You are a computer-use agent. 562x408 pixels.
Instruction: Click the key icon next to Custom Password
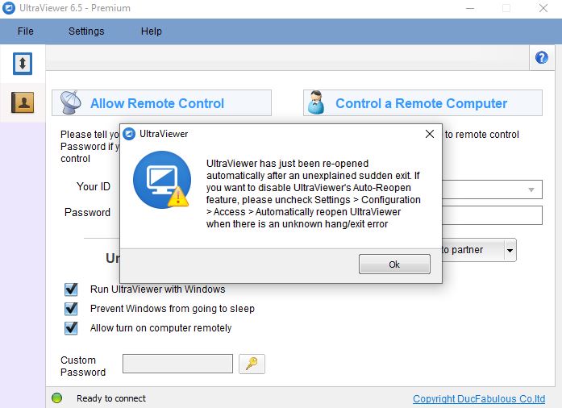(252, 364)
